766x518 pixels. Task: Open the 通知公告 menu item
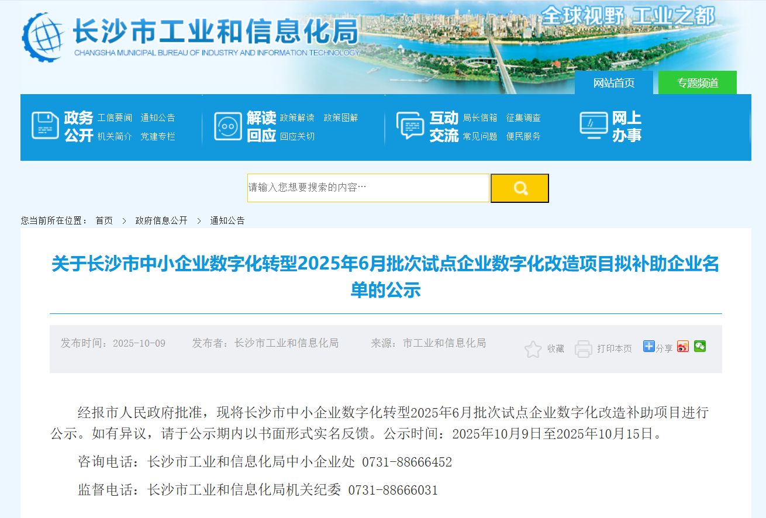[157, 117]
